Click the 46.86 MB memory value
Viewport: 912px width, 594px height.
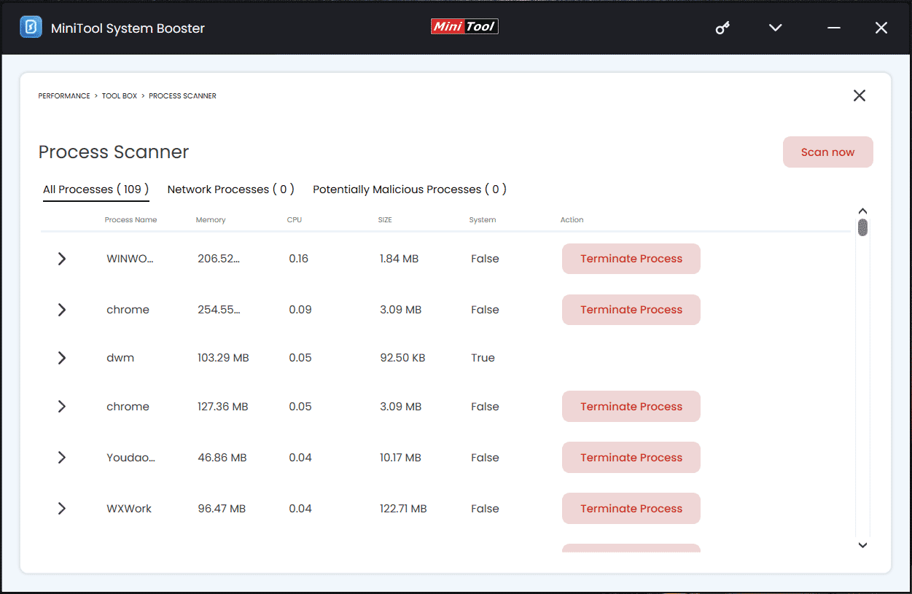[x=222, y=458]
